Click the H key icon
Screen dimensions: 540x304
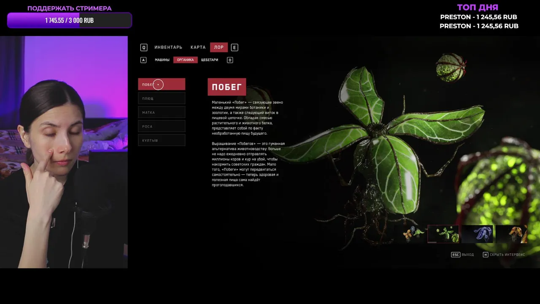(486, 255)
